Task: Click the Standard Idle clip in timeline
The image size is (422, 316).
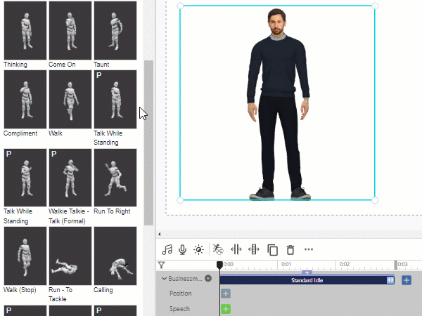Action: pos(307,280)
